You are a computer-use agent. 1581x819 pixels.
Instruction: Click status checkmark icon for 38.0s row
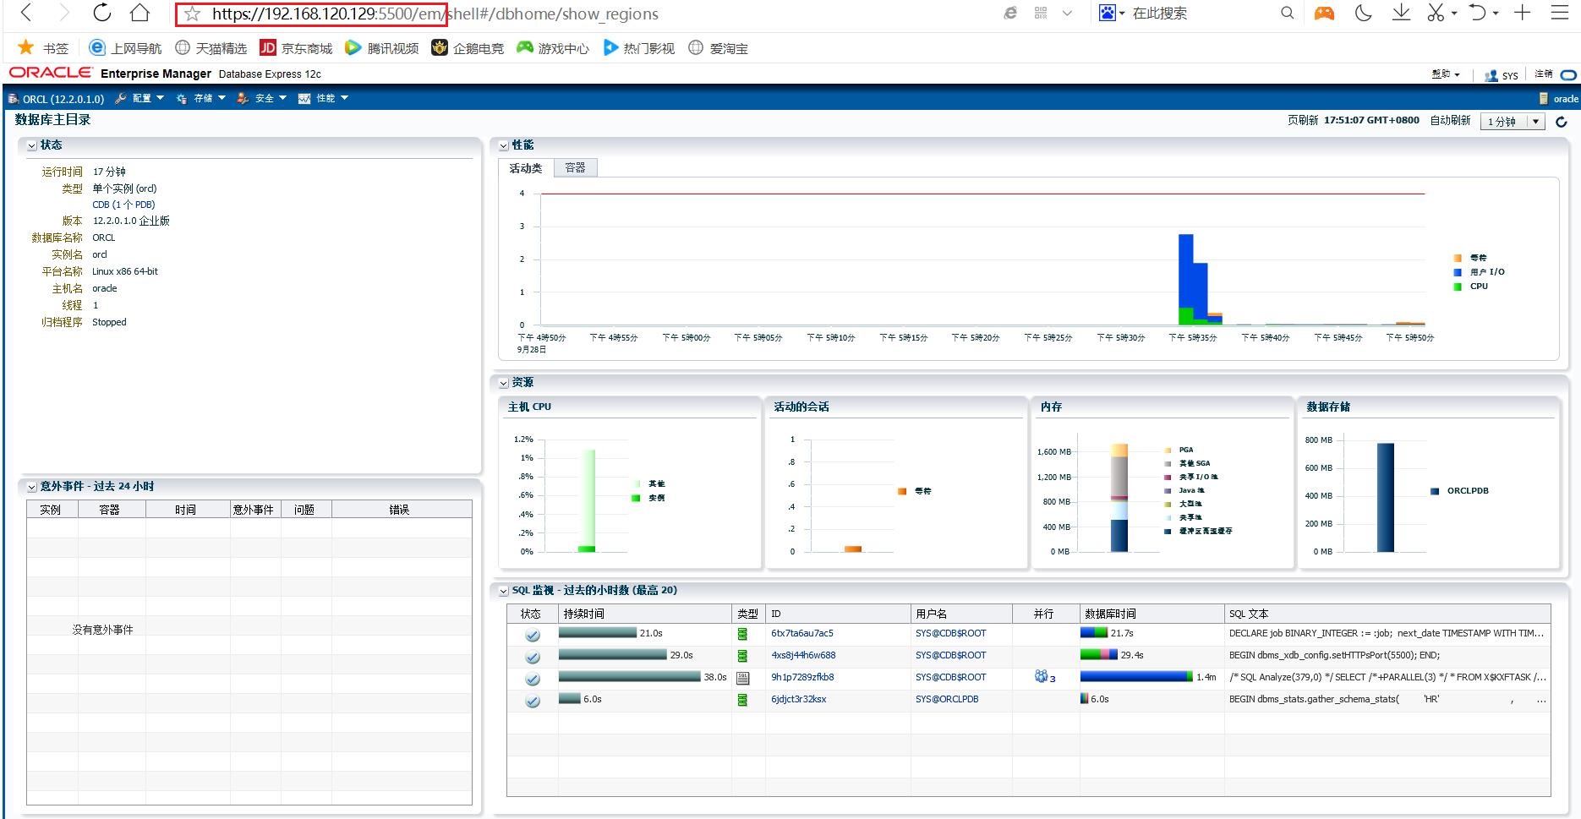pyautogui.click(x=533, y=678)
